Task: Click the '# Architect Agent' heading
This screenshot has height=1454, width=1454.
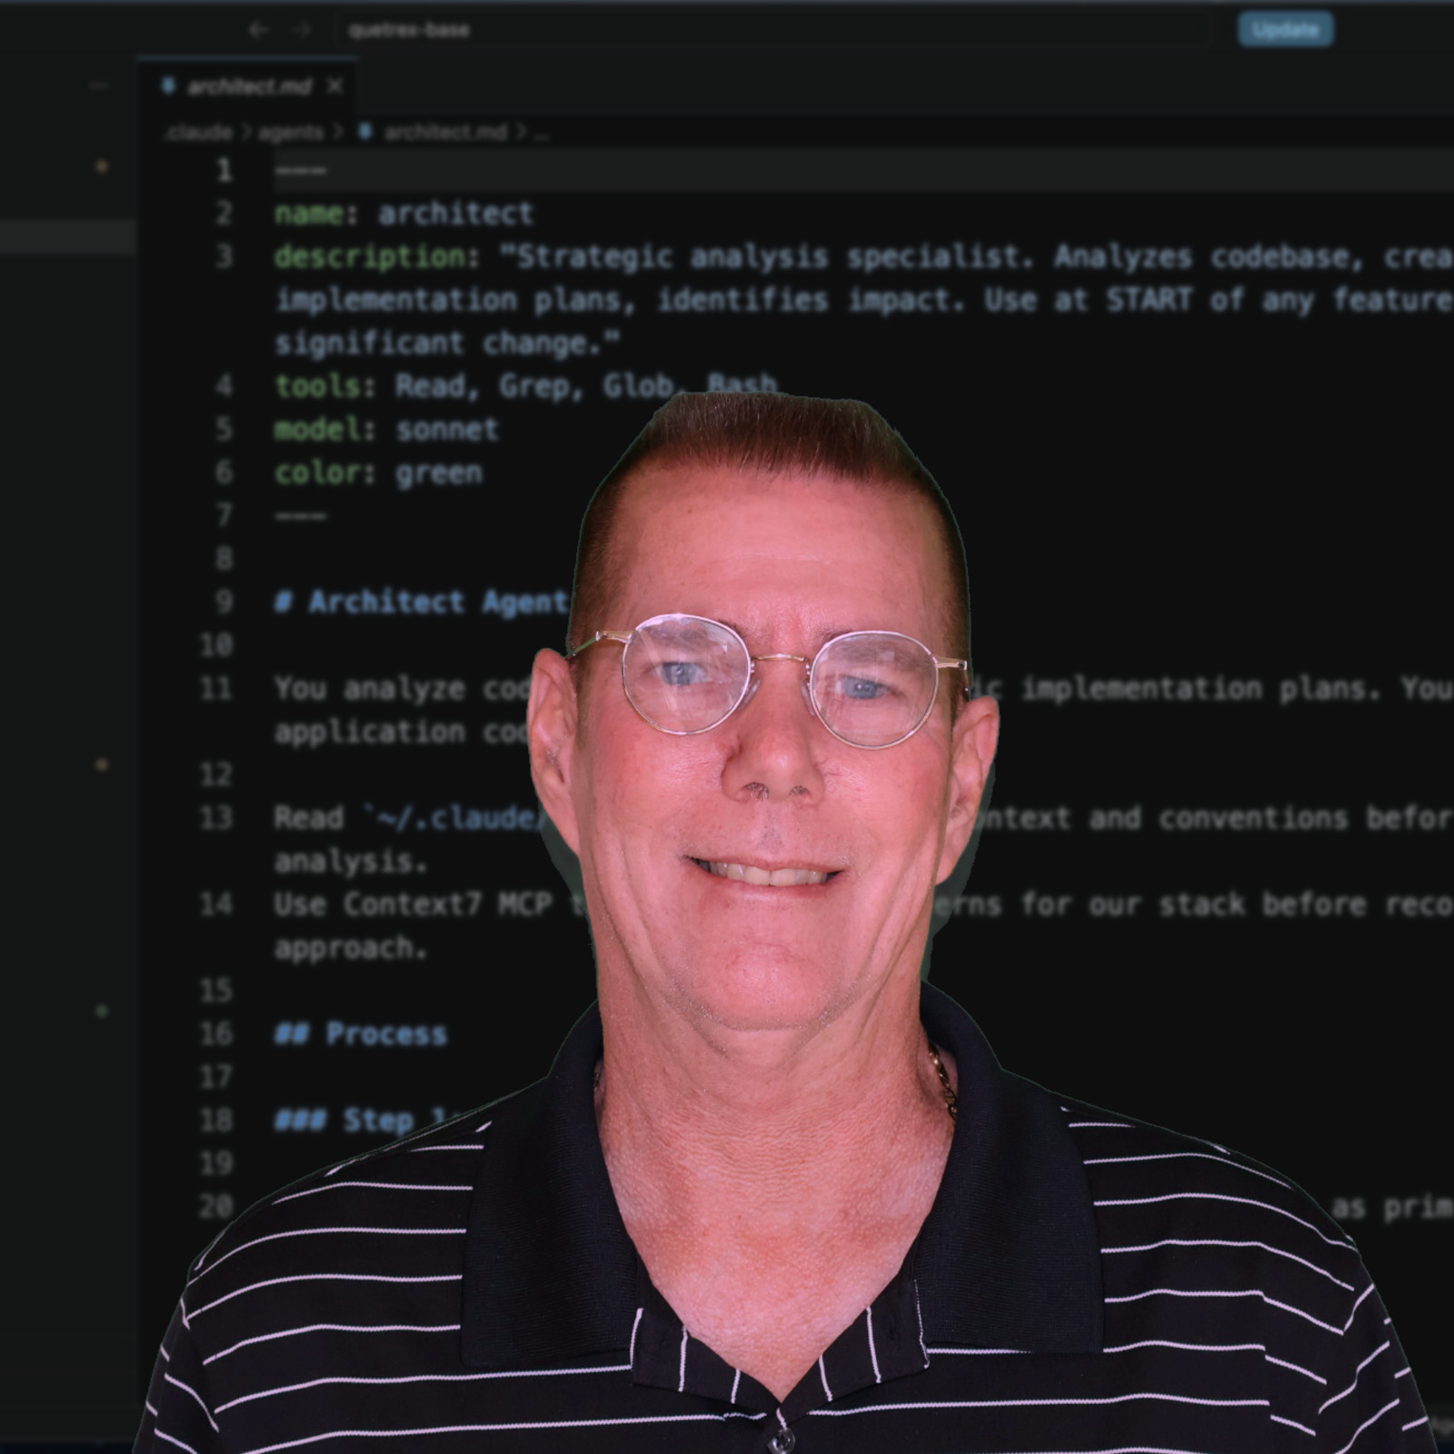Action: (x=423, y=602)
